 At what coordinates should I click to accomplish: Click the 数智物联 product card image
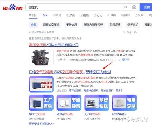coord(97,103)
